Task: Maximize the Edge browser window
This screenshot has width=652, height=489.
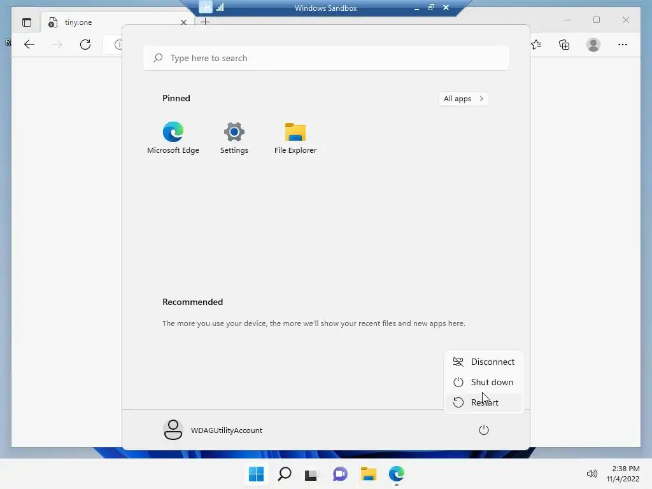Action: (x=596, y=20)
